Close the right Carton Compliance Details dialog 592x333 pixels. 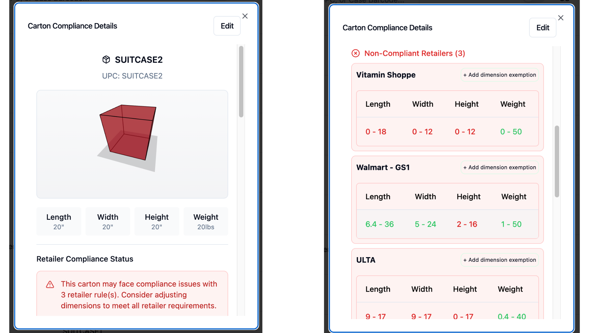(561, 18)
